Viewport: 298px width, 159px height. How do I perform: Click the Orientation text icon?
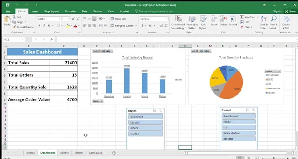coord(101,19)
